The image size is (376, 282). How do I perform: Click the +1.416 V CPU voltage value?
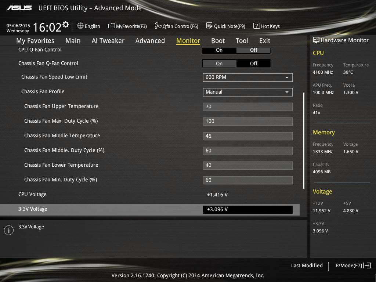tap(217, 195)
